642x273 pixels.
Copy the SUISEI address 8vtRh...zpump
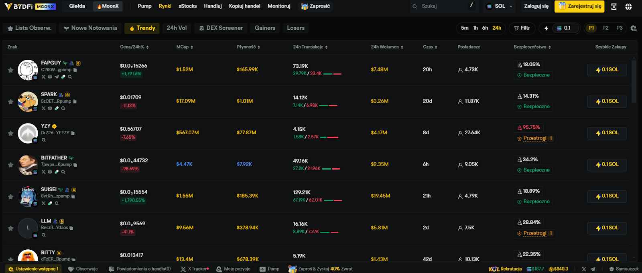[73, 196]
